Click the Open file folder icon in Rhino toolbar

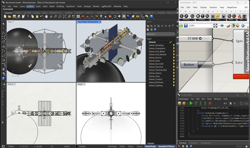coord(9,16)
